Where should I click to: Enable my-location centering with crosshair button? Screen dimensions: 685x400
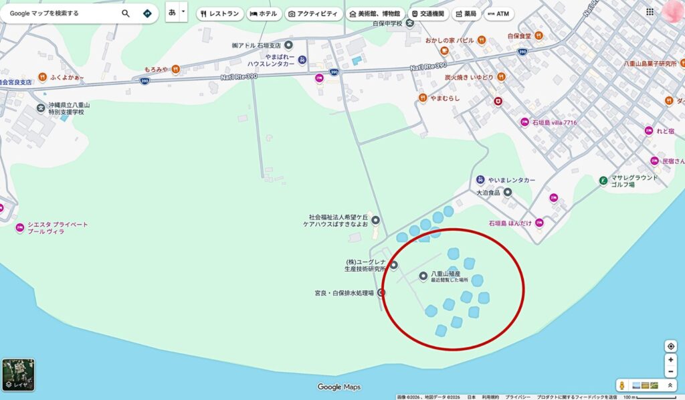(x=671, y=345)
